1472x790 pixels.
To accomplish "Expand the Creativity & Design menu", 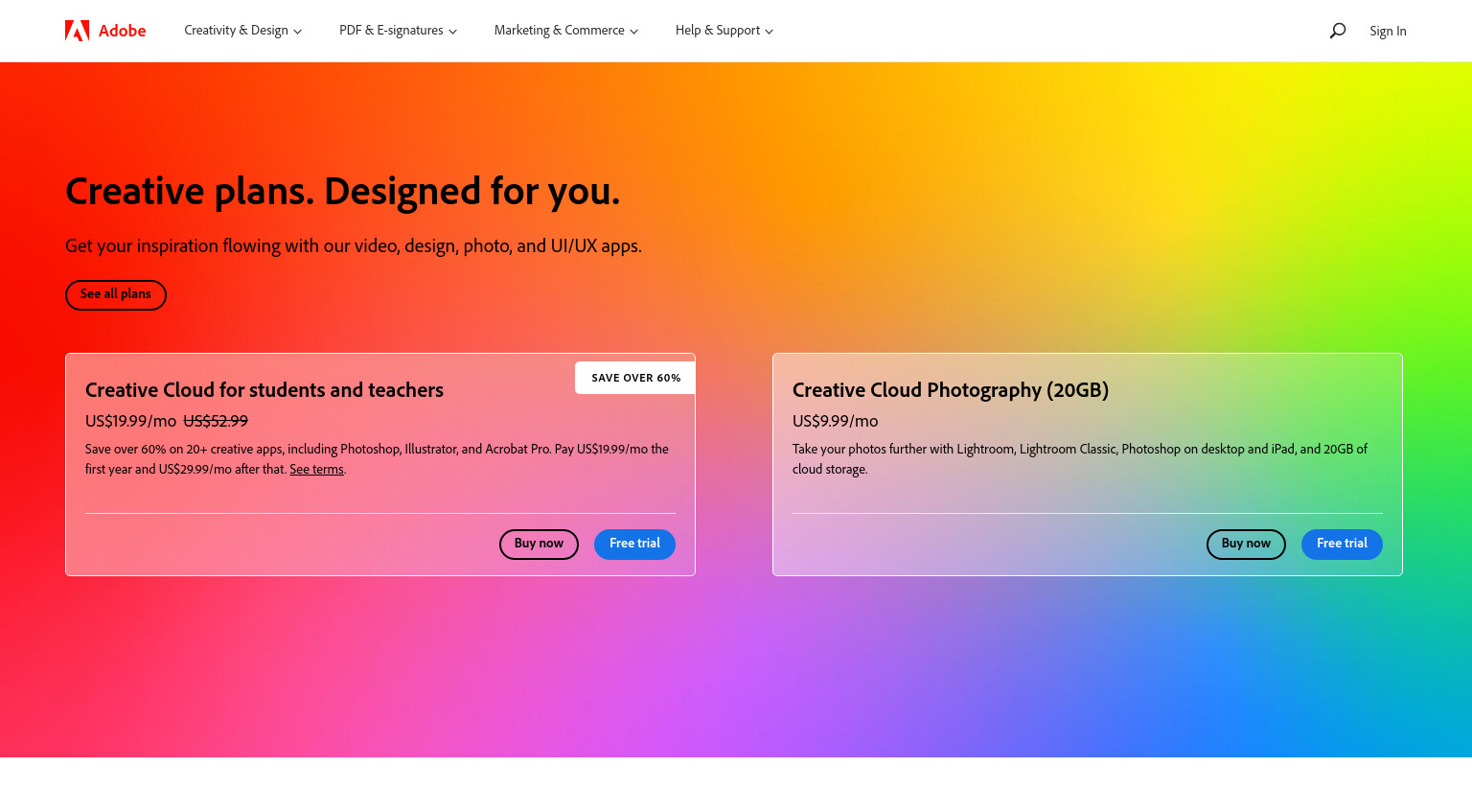I will tap(243, 31).
